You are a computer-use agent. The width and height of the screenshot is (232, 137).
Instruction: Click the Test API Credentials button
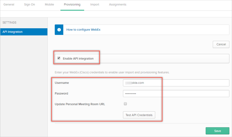[139, 115]
